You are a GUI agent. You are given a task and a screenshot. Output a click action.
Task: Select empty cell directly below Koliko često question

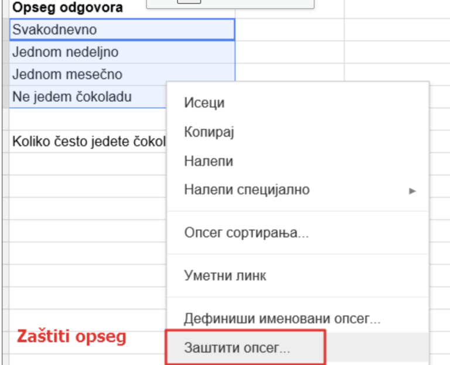pos(88,163)
